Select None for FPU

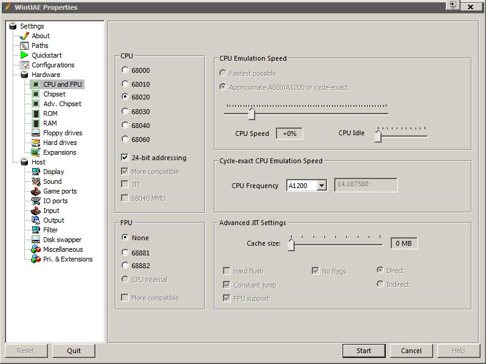coord(125,237)
